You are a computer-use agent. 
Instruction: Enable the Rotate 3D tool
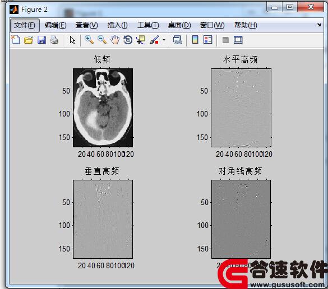pos(128,40)
